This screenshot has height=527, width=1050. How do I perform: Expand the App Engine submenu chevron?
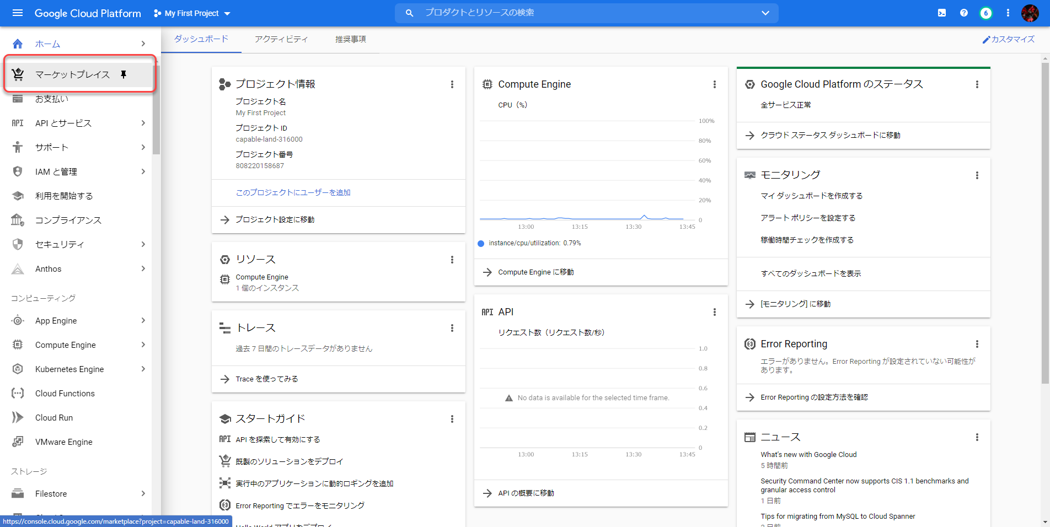coord(143,320)
